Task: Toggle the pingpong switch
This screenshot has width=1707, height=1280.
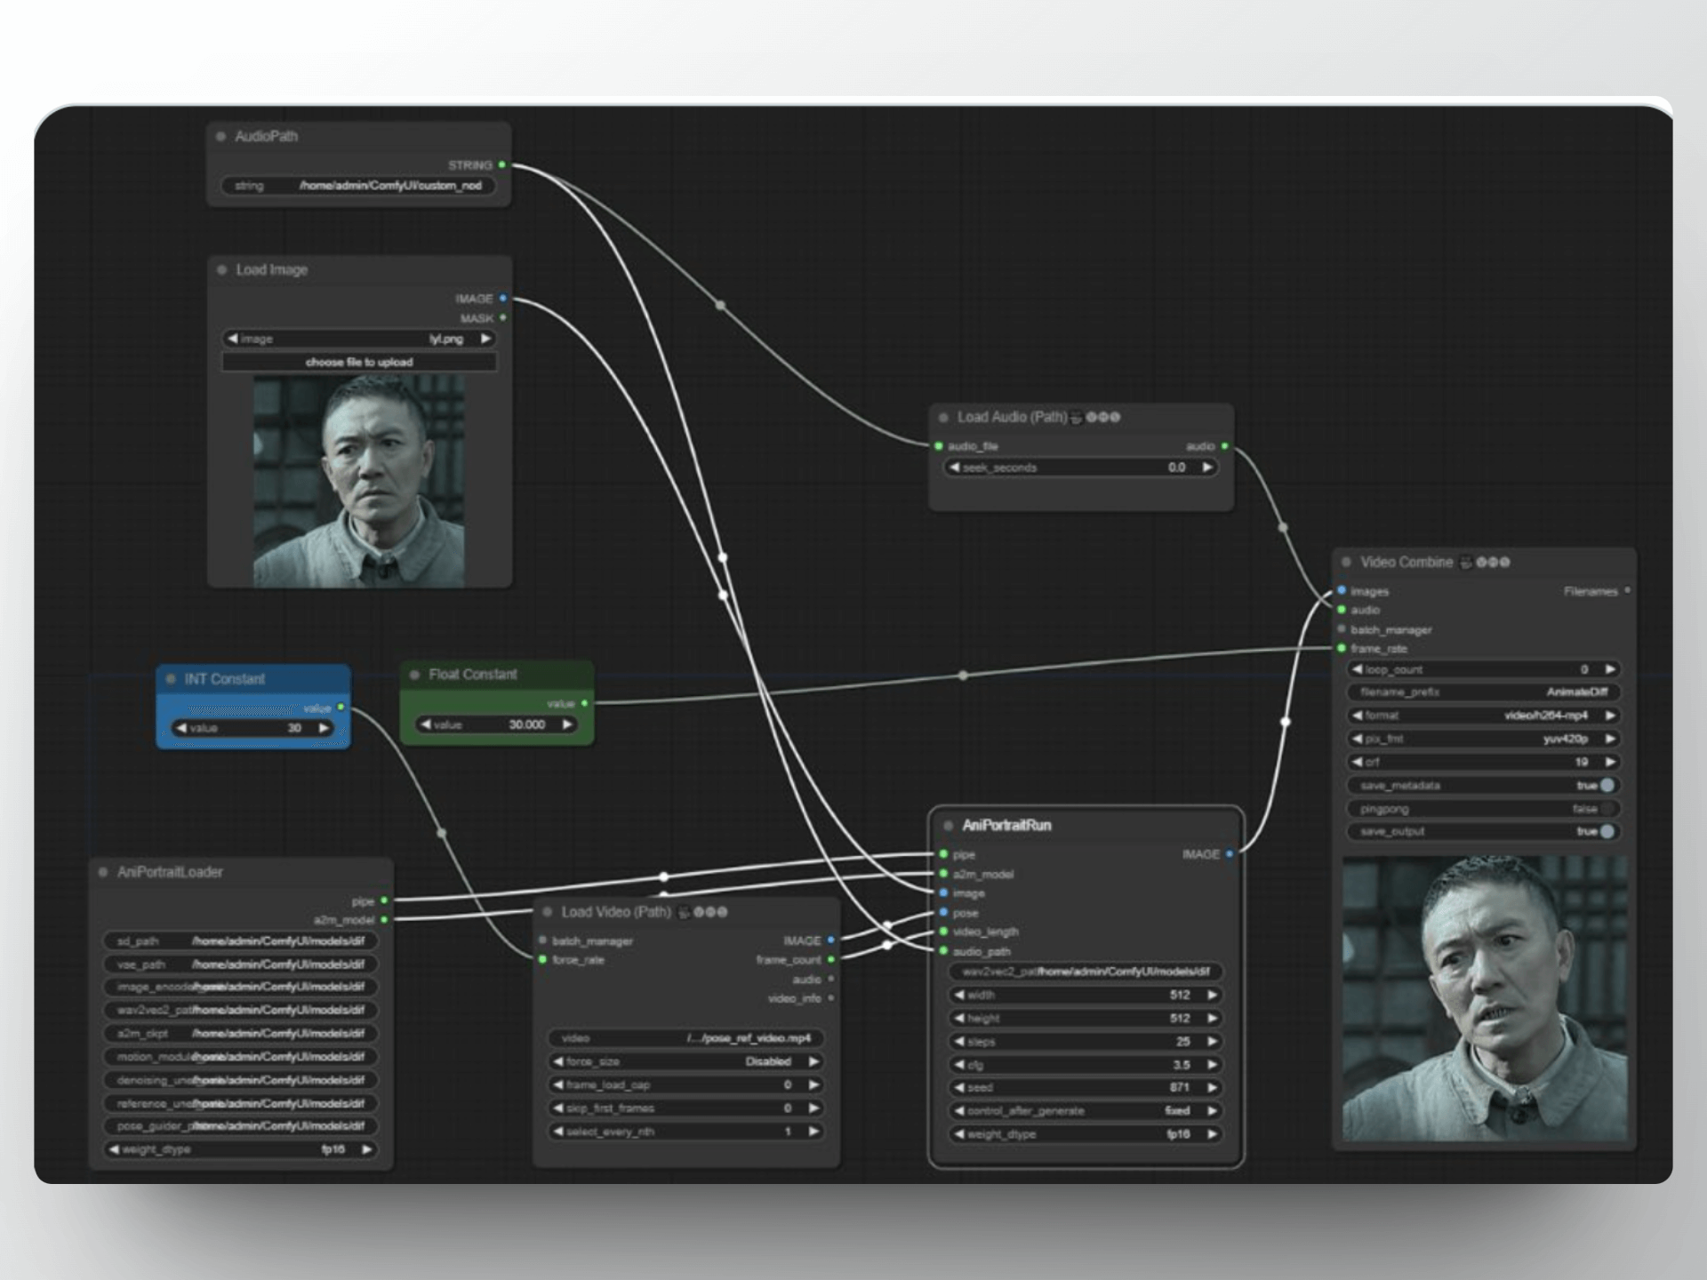Action: (1607, 809)
